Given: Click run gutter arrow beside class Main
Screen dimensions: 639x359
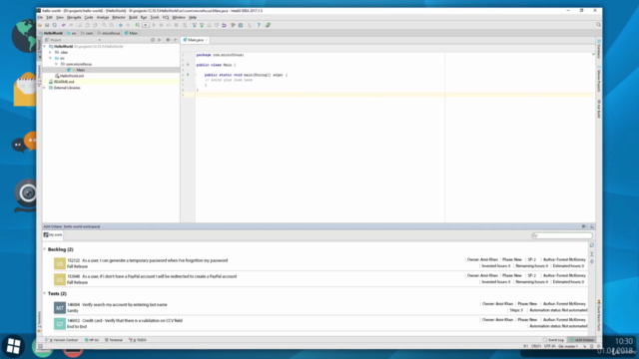Looking at the screenshot, I should [188, 65].
